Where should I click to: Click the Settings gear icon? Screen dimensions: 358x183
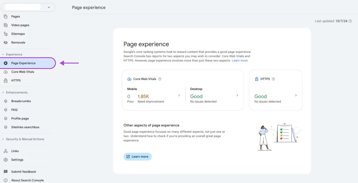point(5,160)
